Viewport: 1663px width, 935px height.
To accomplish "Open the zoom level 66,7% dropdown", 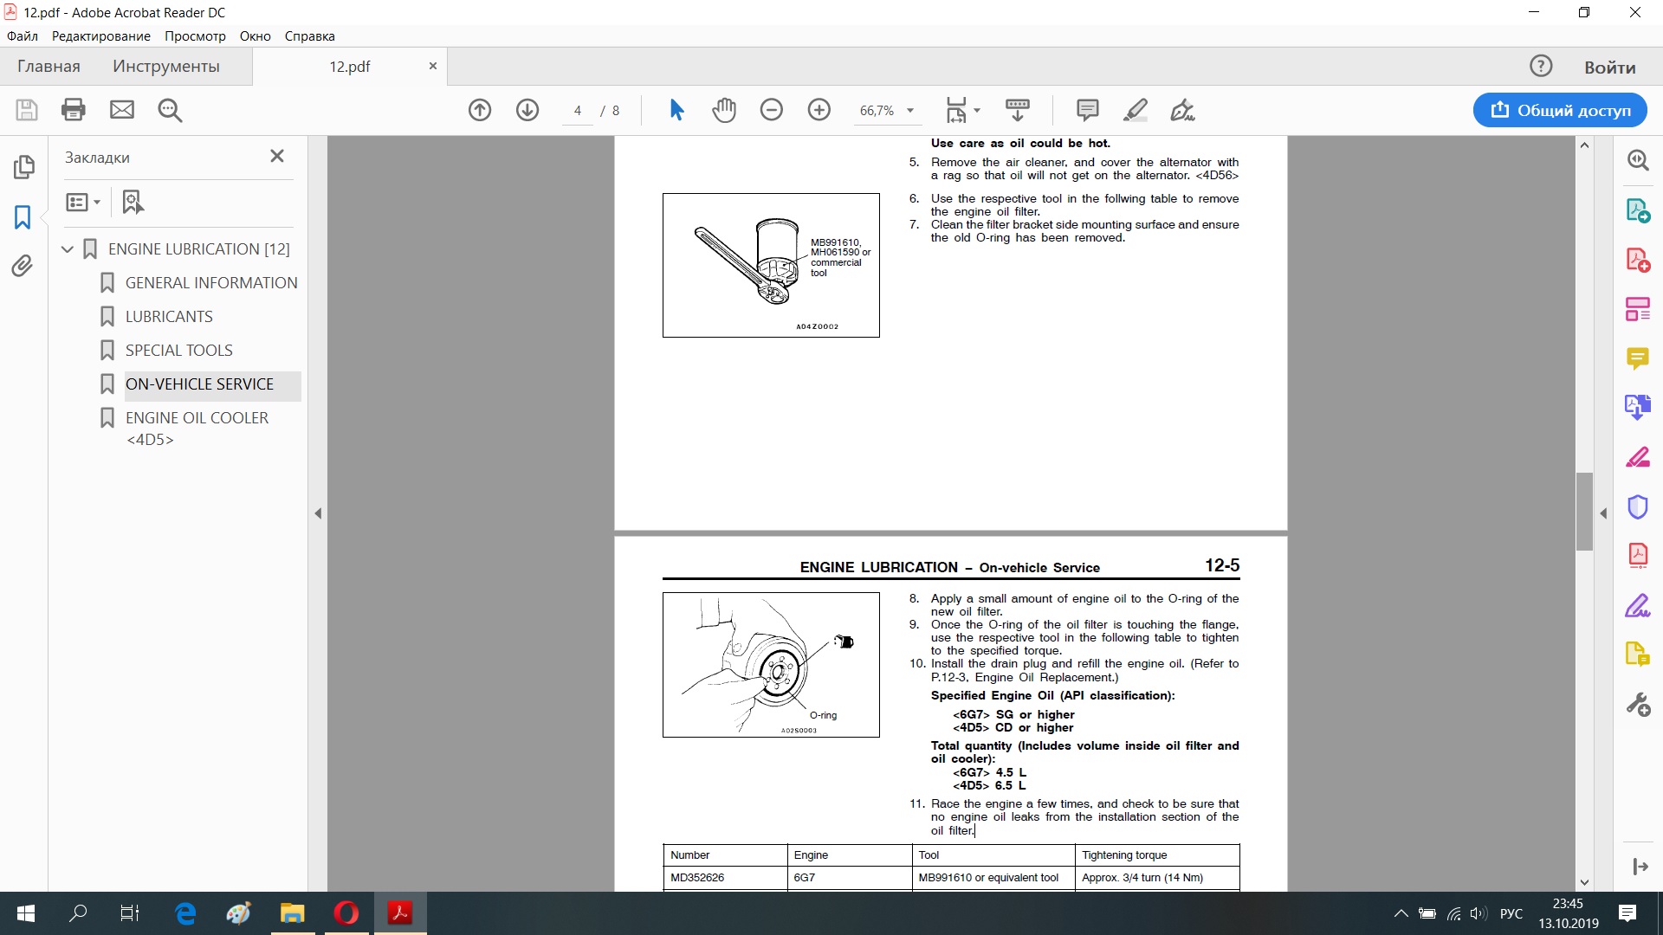I will 909,111.
